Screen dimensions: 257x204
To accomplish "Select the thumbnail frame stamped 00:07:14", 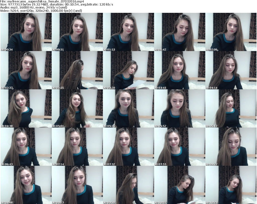I will coord(77,147).
